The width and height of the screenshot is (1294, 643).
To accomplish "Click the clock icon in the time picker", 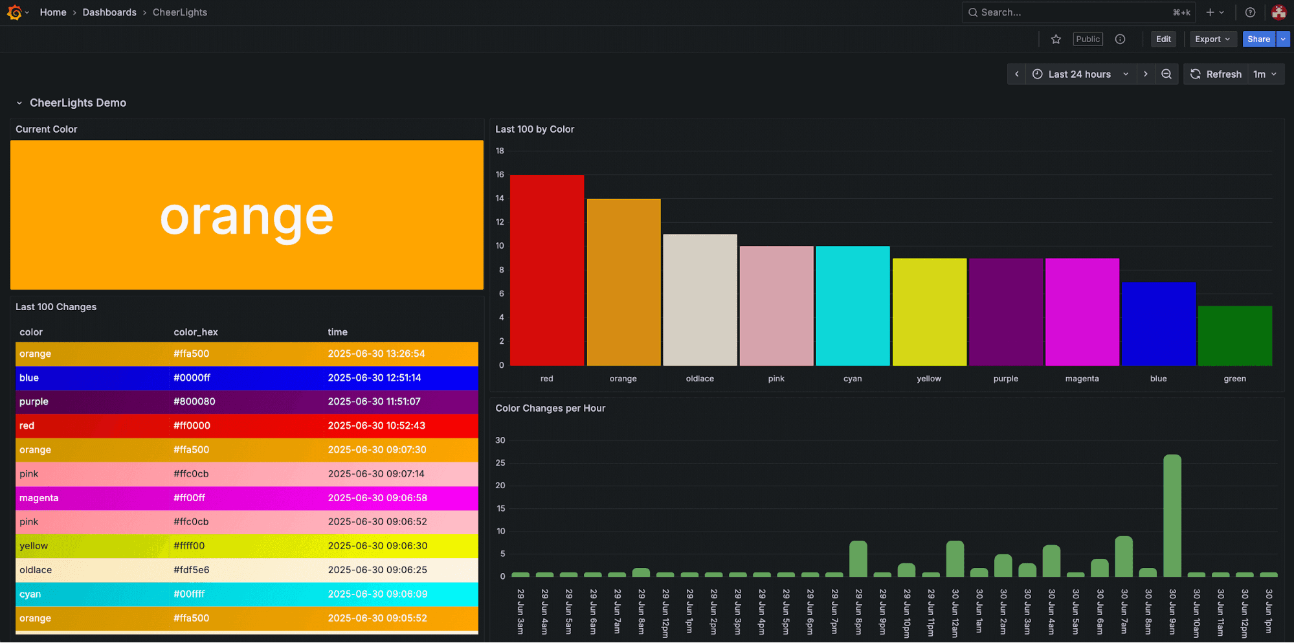I will [x=1037, y=74].
